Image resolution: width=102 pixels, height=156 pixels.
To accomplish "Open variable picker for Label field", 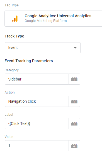I will (x=74, y=124).
